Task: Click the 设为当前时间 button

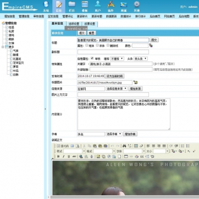Action: click(115, 76)
